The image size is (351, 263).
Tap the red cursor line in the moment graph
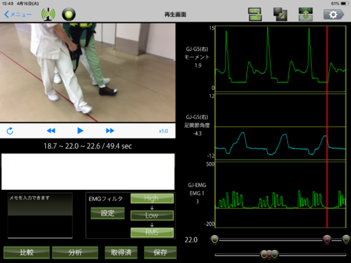pos(327,59)
